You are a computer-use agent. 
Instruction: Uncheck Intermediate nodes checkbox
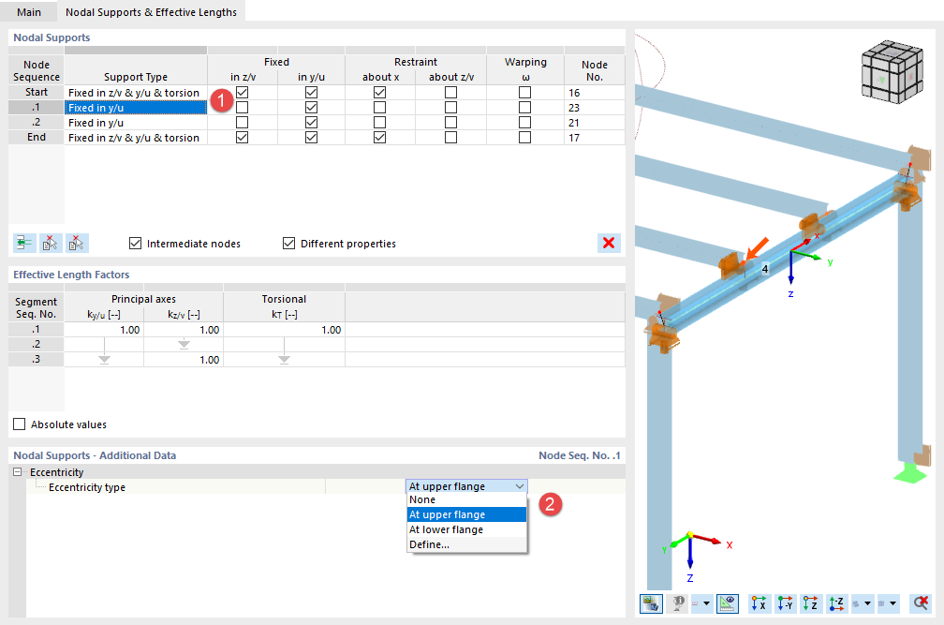(136, 244)
